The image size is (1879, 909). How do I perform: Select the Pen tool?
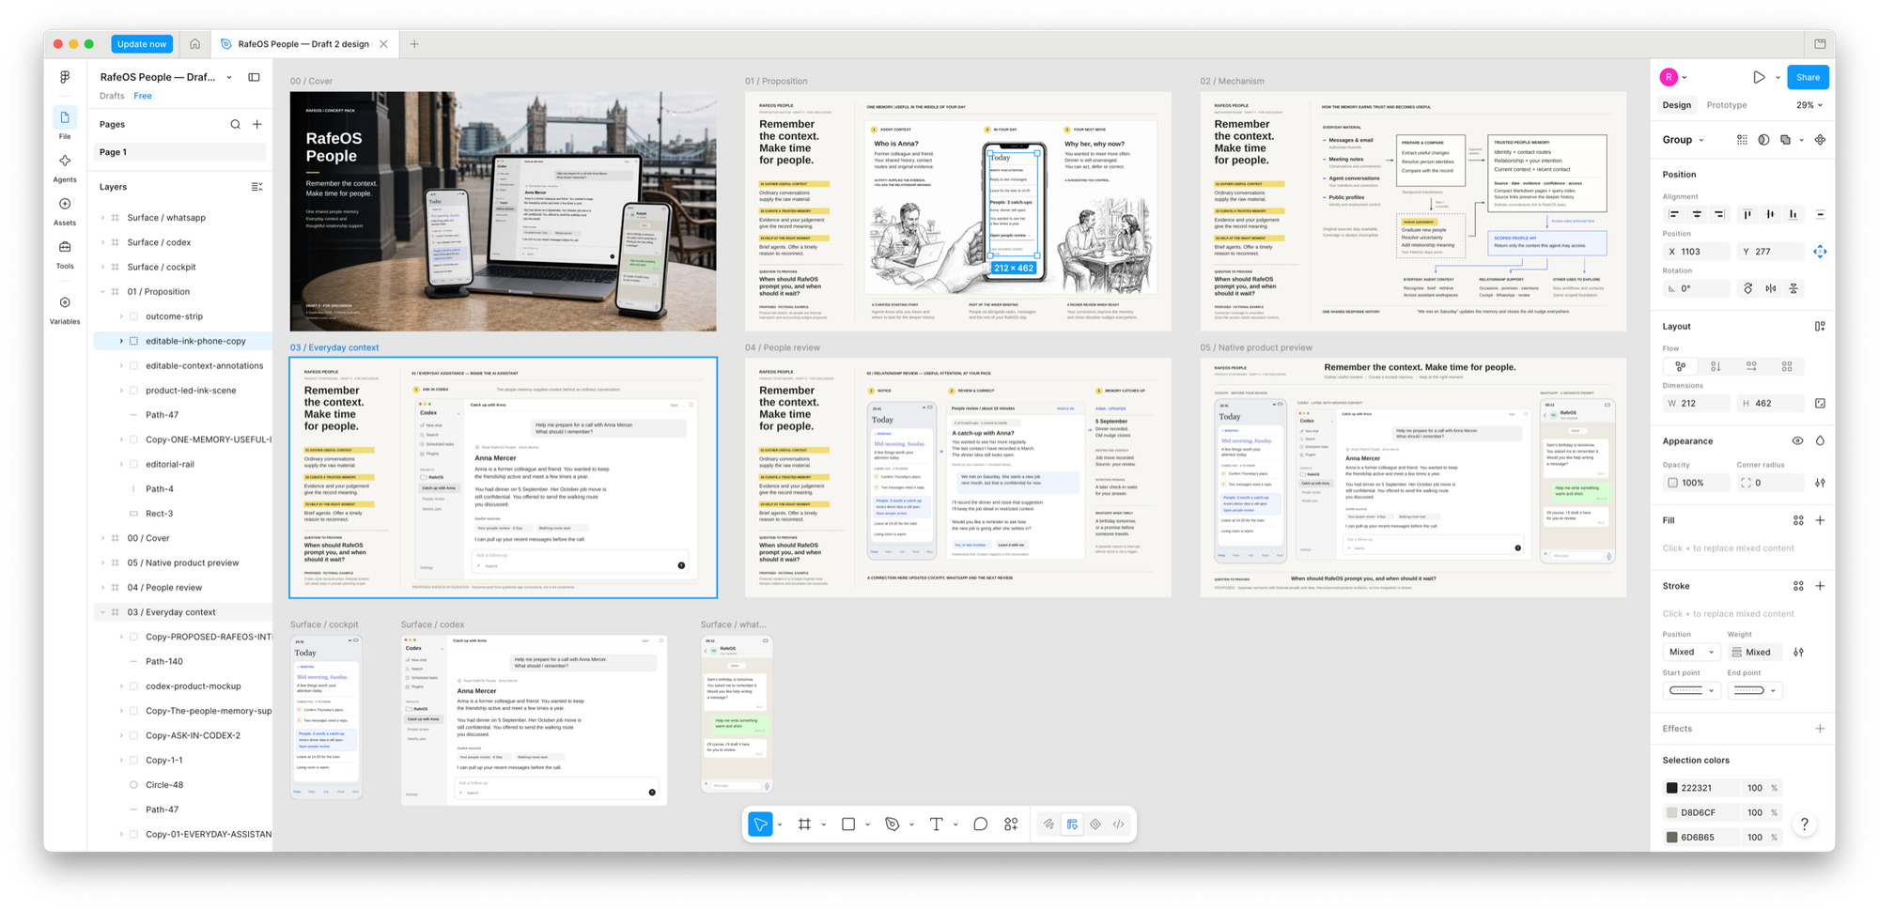[x=893, y=824]
